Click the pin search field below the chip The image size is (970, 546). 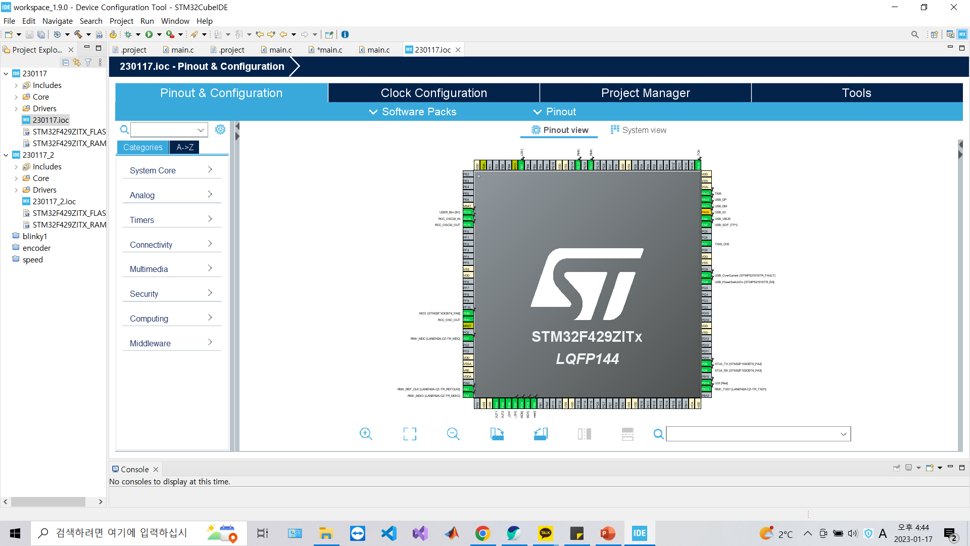(x=753, y=434)
